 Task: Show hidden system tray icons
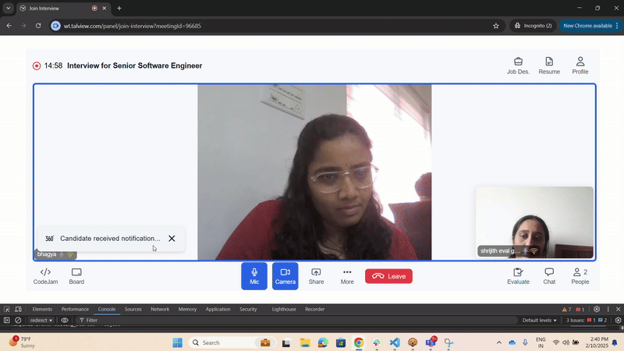(498, 342)
